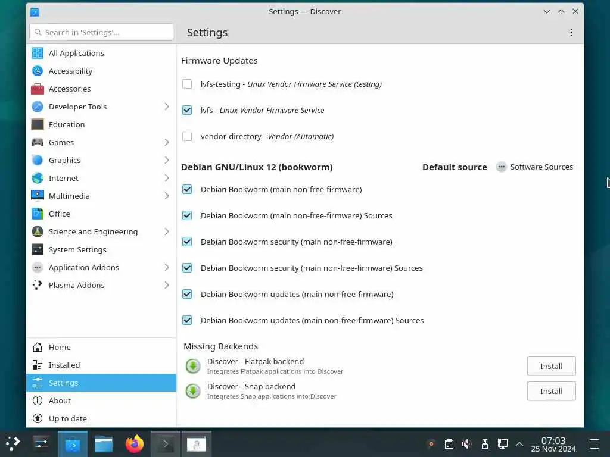Open the Up to date page
Image resolution: width=610 pixels, height=457 pixels.
101,418
